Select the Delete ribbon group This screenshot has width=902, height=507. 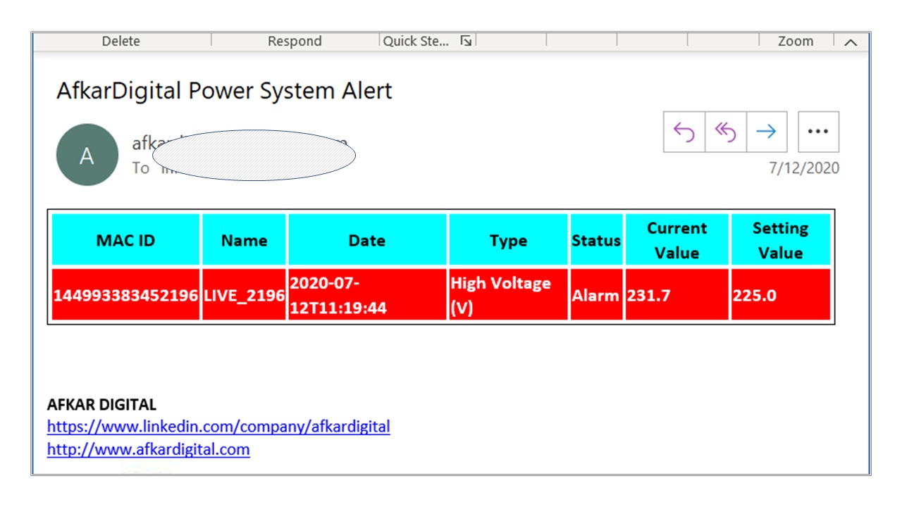(x=121, y=42)
